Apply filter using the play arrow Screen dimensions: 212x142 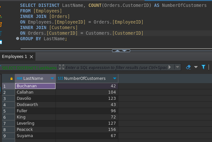pyautogui.click(x=170, y=67)
